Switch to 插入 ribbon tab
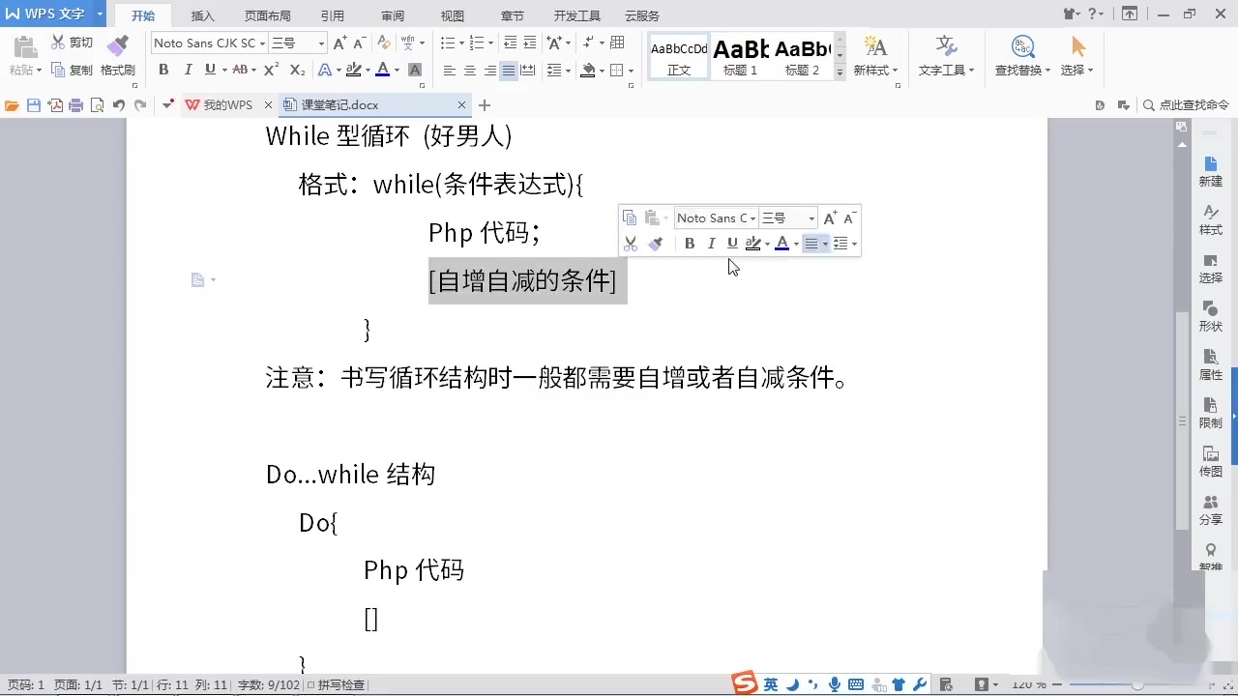Image resolution: width=1238 pixels, height=696 pixels. [203, 15]
